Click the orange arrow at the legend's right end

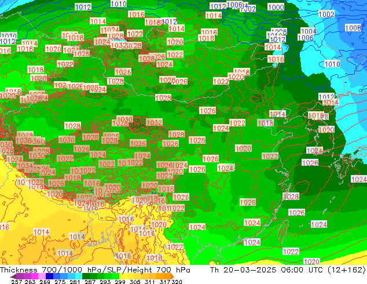pos(173,276)
